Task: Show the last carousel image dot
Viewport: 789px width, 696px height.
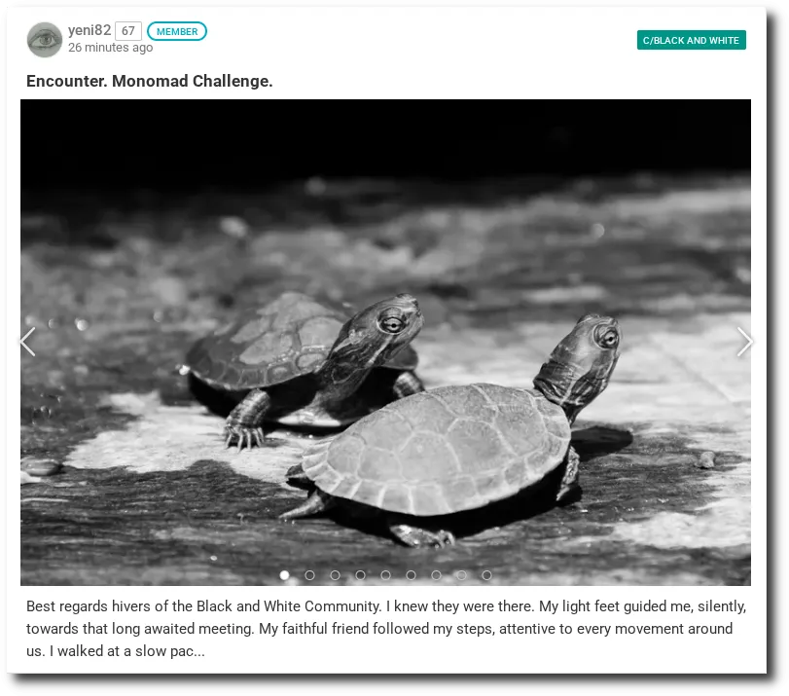Action: [x=486, y=575]
